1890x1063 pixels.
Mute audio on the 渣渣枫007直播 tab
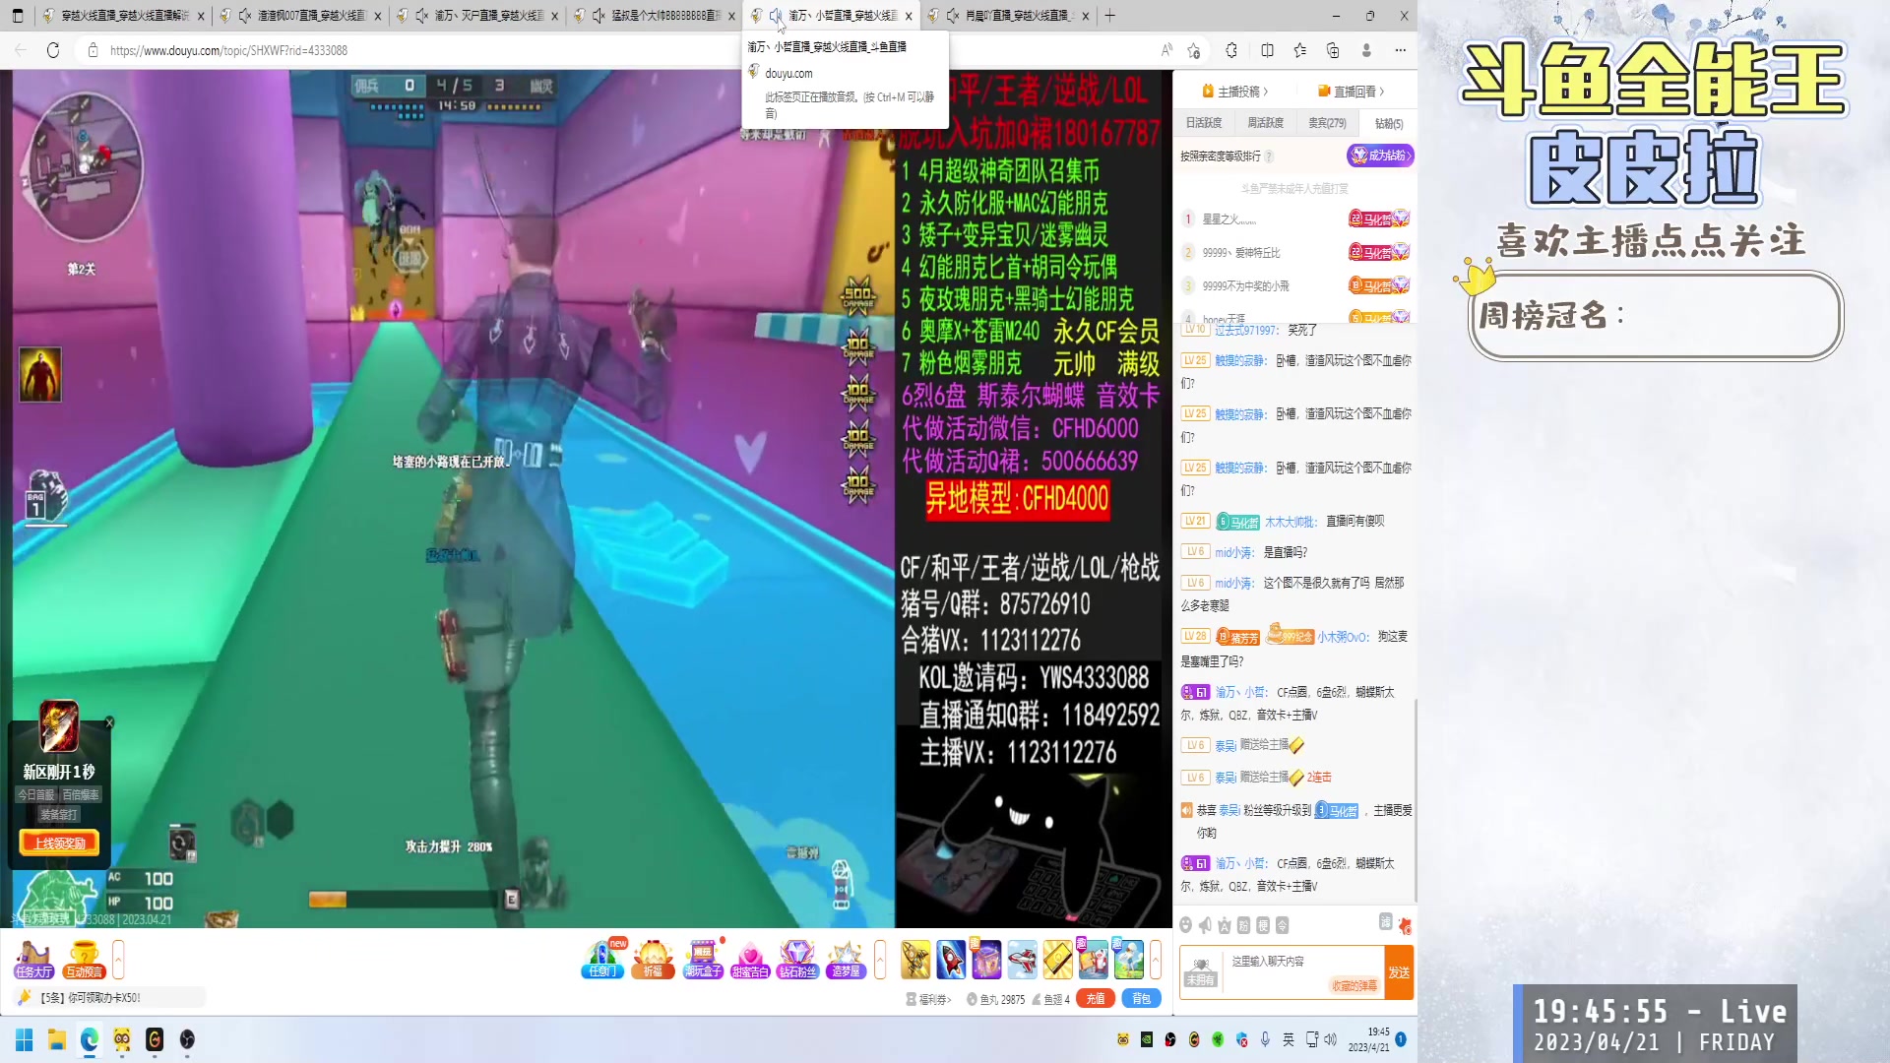pos(243,16)
